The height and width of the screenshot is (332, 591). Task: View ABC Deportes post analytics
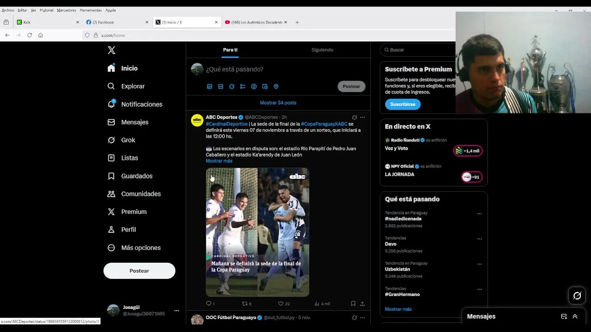click(322, 303)
